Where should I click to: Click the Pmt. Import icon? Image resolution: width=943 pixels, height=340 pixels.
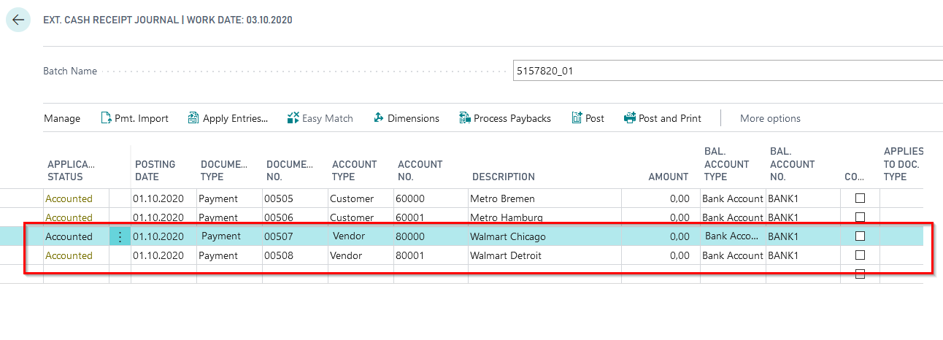point(106,118)
